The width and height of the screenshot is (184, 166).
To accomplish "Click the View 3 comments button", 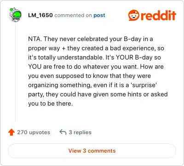I will click(x=92, y=151).
